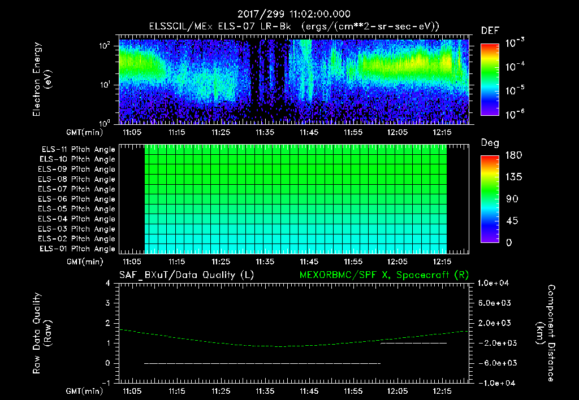Click the white data quality line at level 1
The image size is (579, 400).
coord(413,343)
